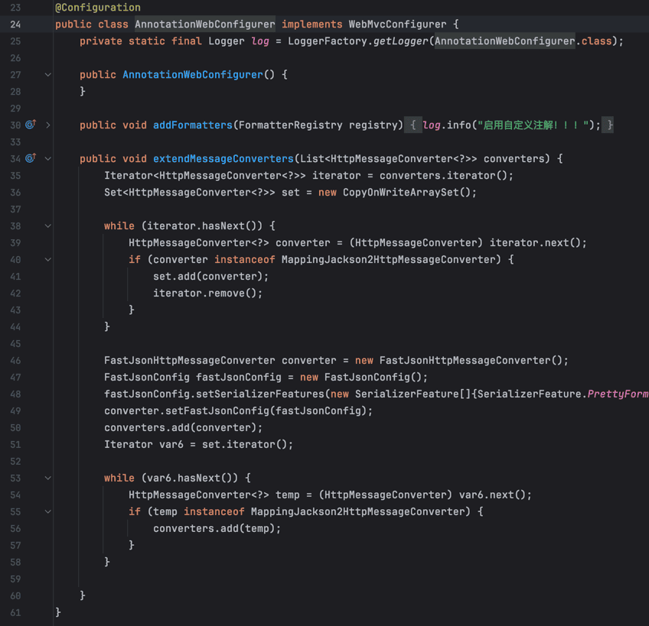Viewport: 649px width, 626px height.
Task: Click setFastJsonConfig on line 49
Action: [217, 411]
